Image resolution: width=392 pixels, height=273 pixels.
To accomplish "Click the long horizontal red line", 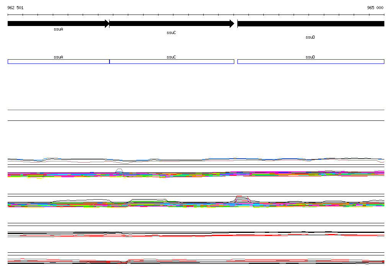I will (196, 110).
